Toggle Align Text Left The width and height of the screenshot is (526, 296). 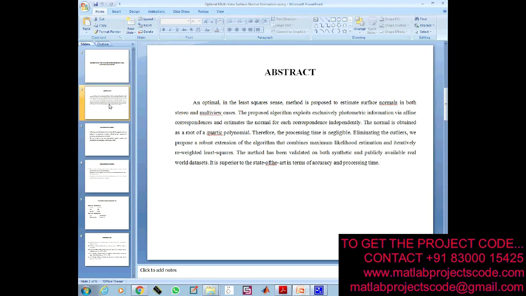[x=230, y=30]
